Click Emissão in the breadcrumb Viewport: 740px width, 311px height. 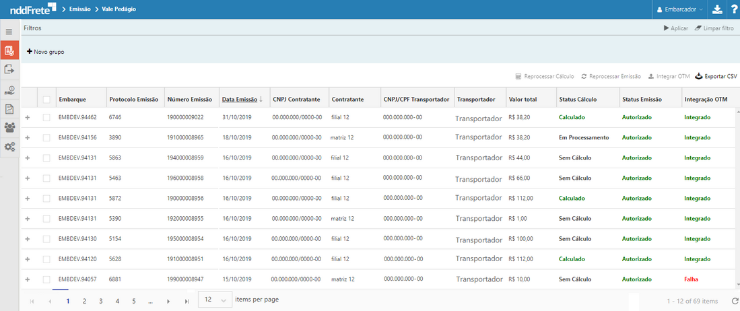click(x=80, y=9)
